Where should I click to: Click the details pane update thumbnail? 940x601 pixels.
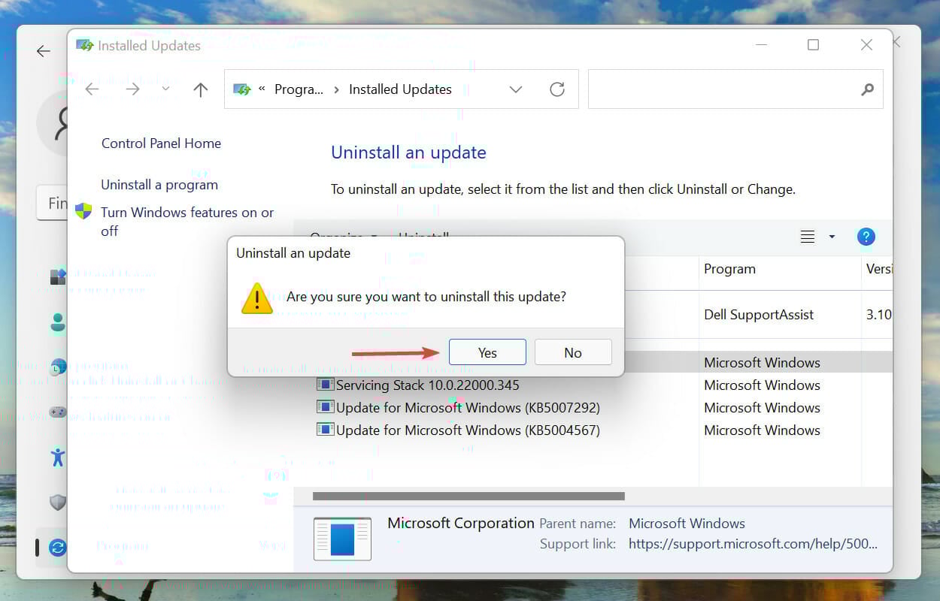pos(342,539)
